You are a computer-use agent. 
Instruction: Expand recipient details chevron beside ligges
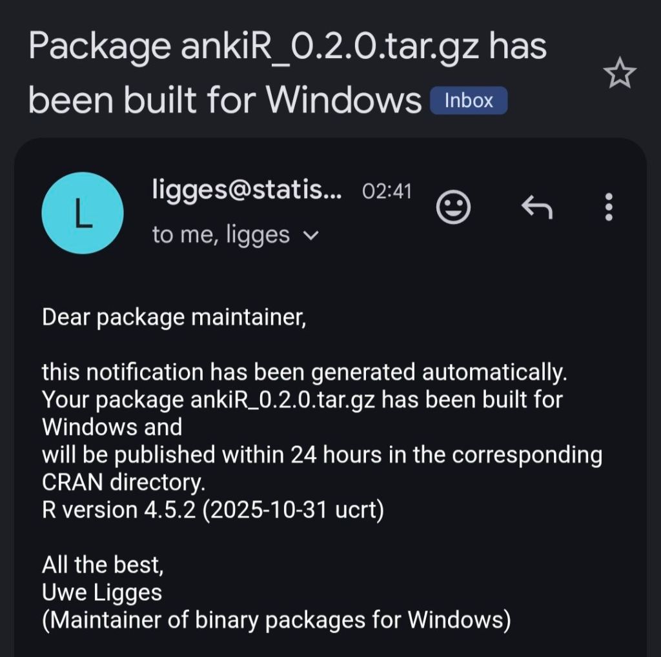310,237
